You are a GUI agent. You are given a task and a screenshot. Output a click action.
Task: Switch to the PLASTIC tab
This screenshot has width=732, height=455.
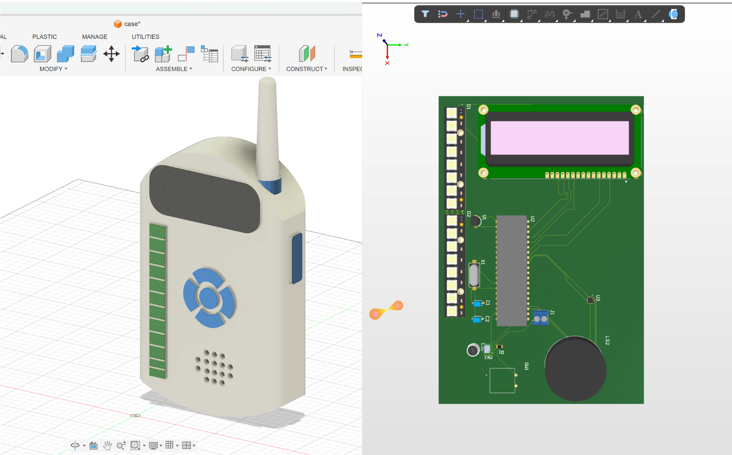45,37
